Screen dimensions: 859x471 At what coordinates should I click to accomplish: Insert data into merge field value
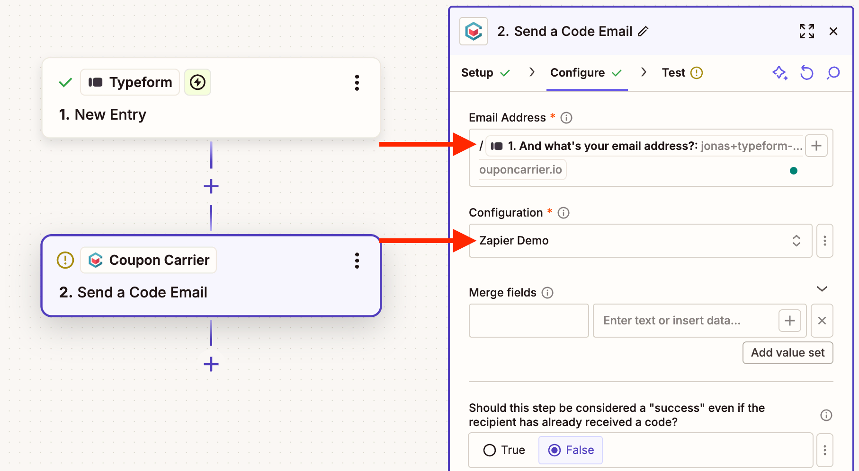(x=790, y=321)
